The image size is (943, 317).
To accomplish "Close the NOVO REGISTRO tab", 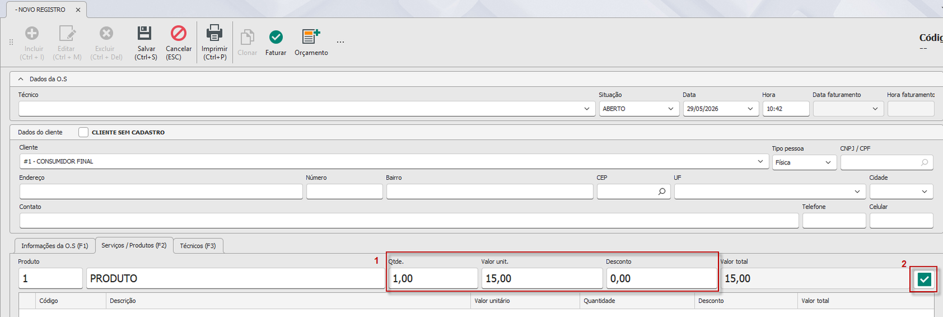I will [x=78, y=10].
